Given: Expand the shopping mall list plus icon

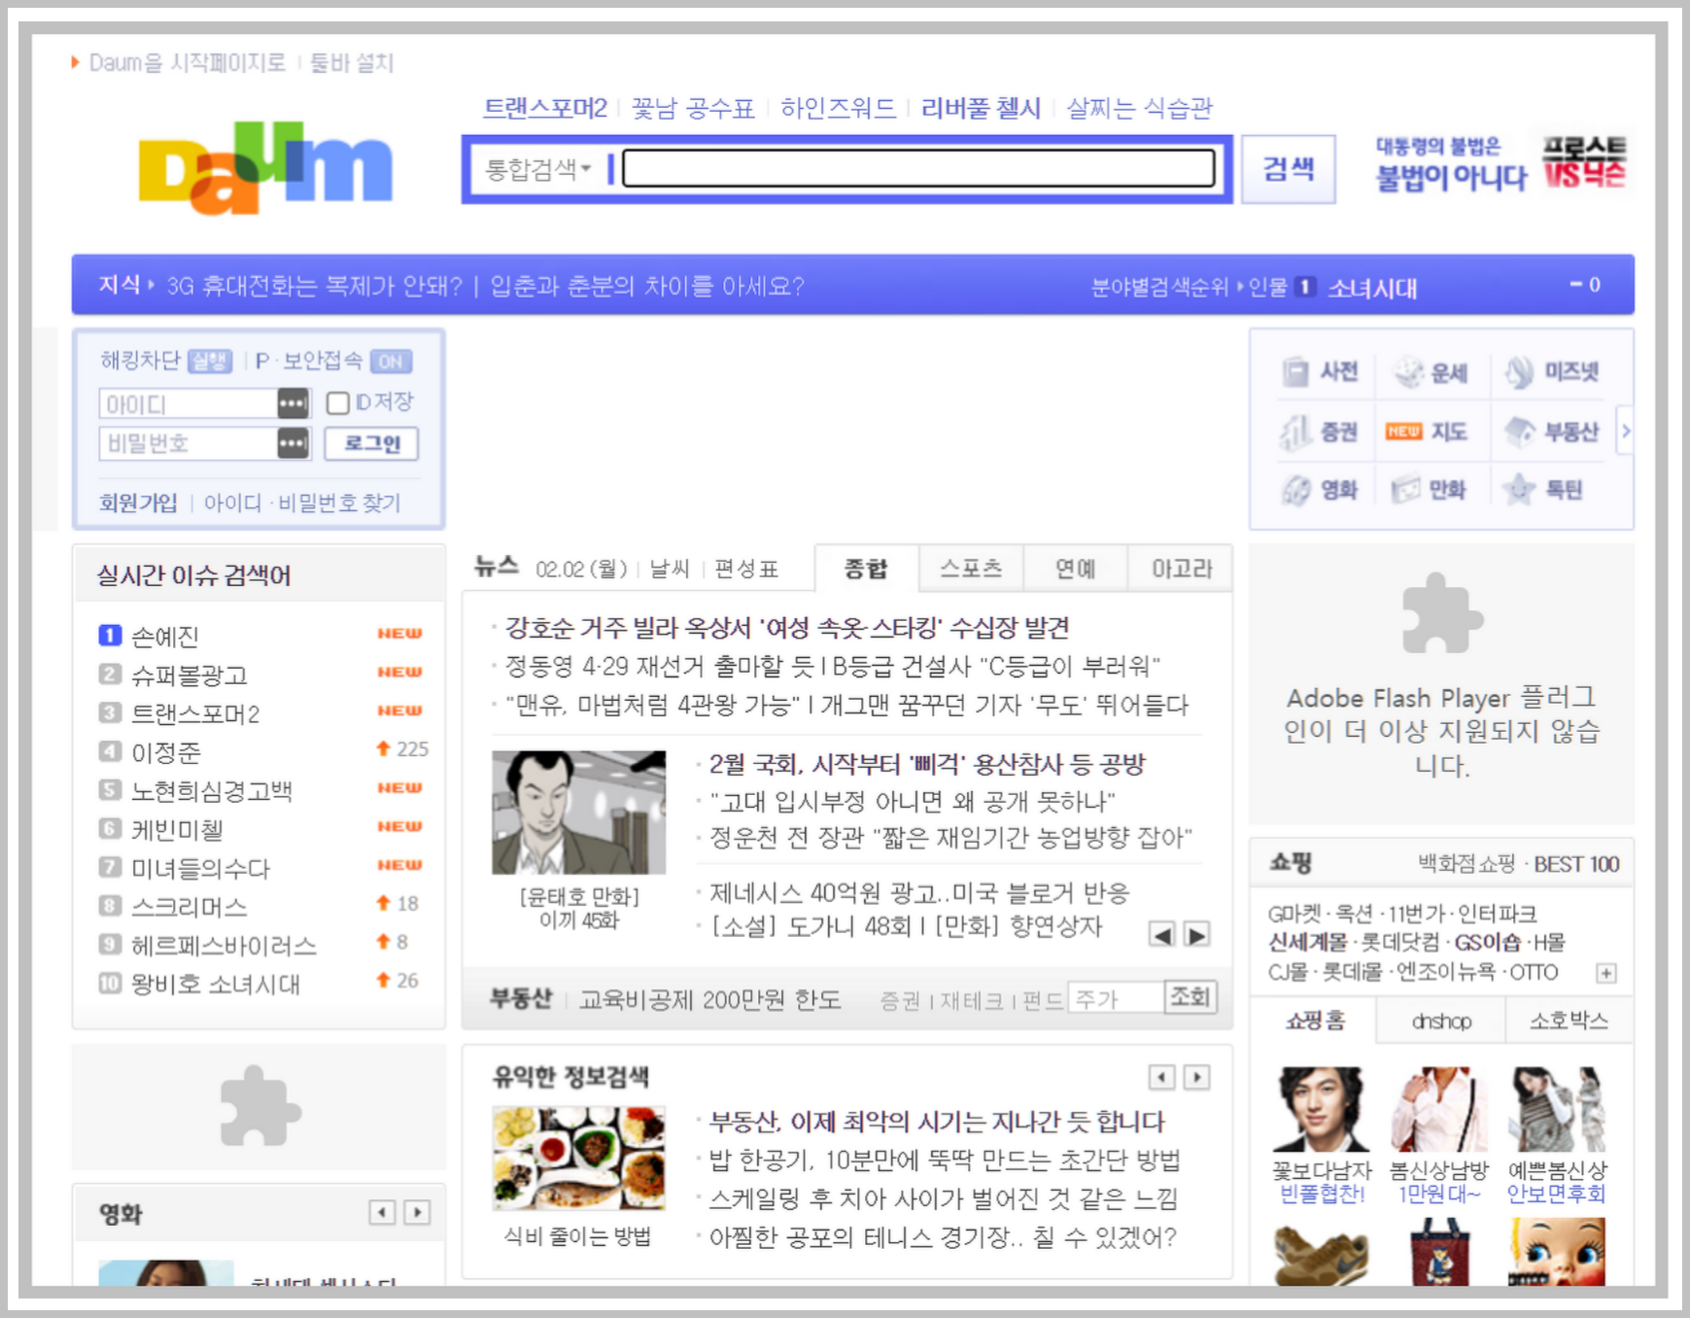Looking at the screenshot, I should tap(1606, 973).
